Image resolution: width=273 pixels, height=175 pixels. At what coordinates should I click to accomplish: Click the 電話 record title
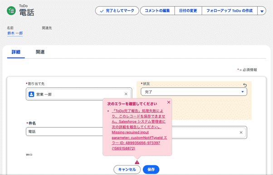pos(27,13)
